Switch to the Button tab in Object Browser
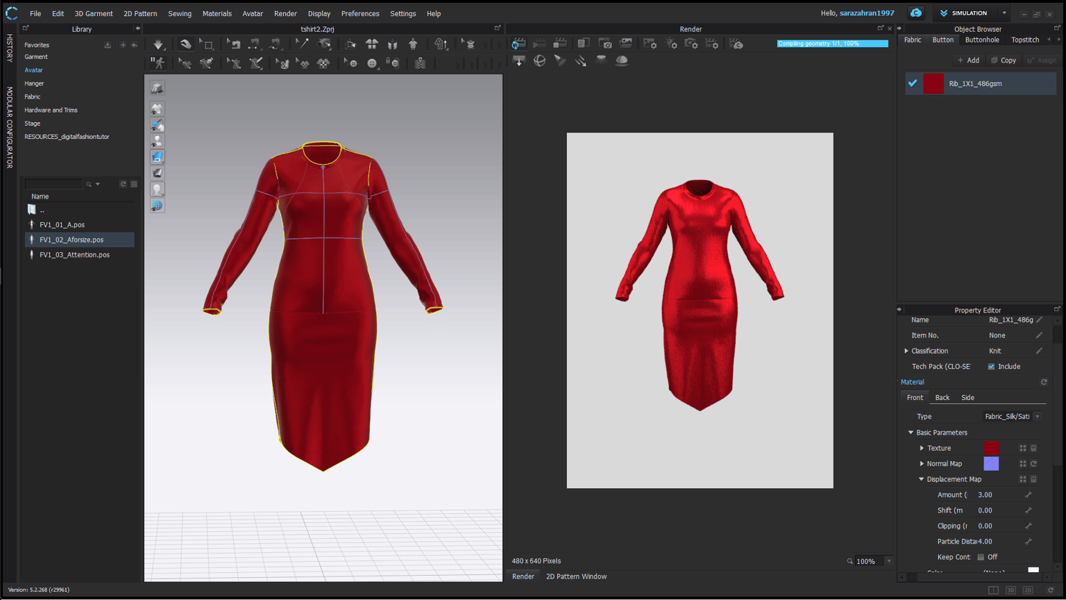This screenshot has height=600, width=1066. (x=942, y=40)
